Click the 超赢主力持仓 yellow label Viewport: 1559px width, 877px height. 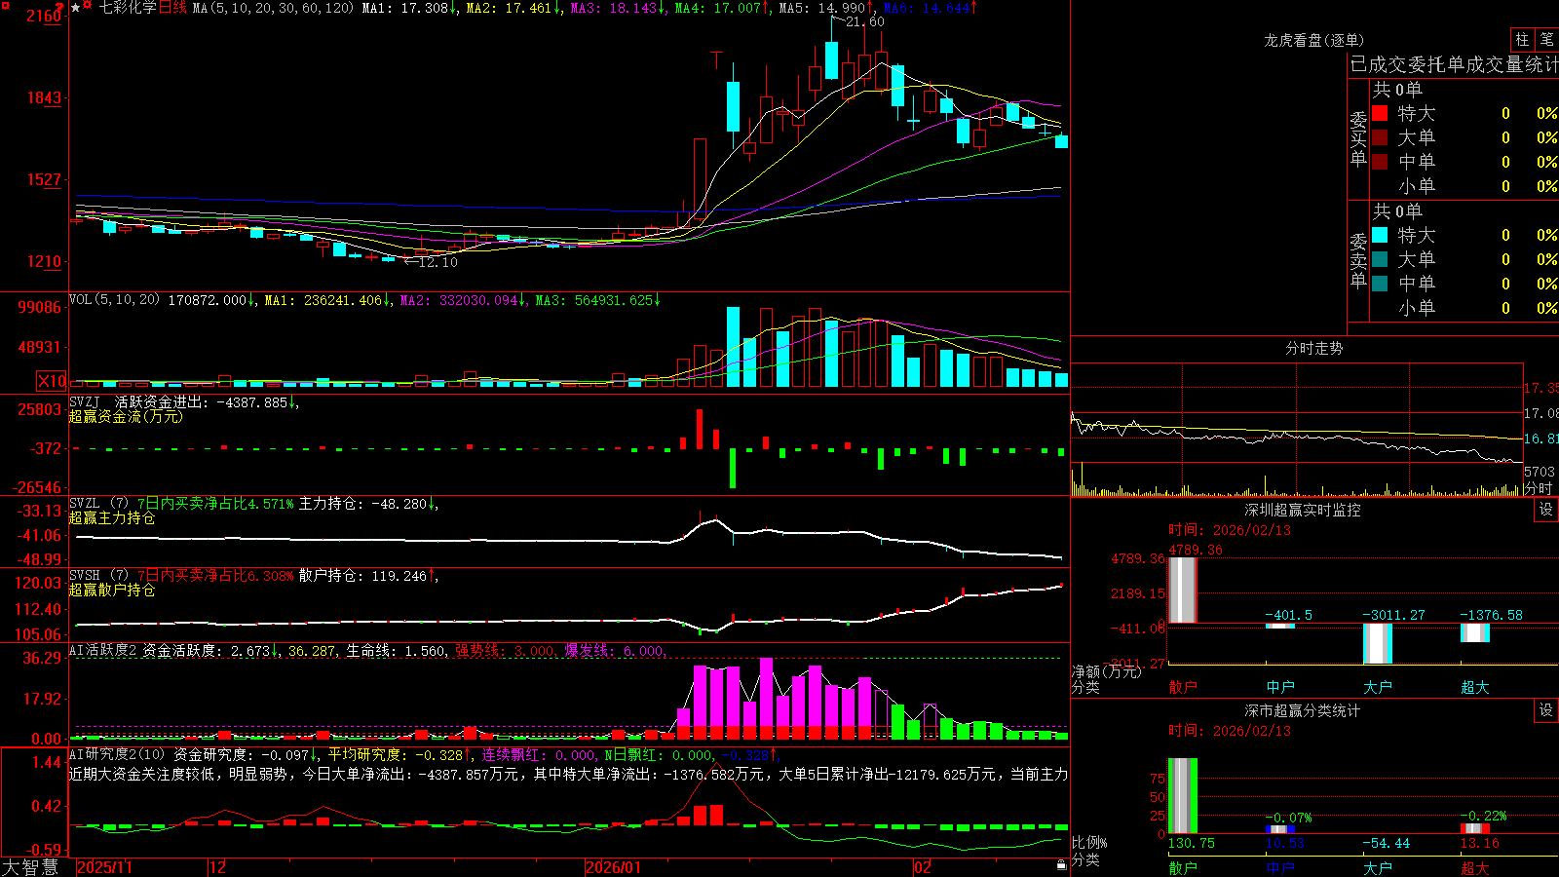click(x=112, y=518)
